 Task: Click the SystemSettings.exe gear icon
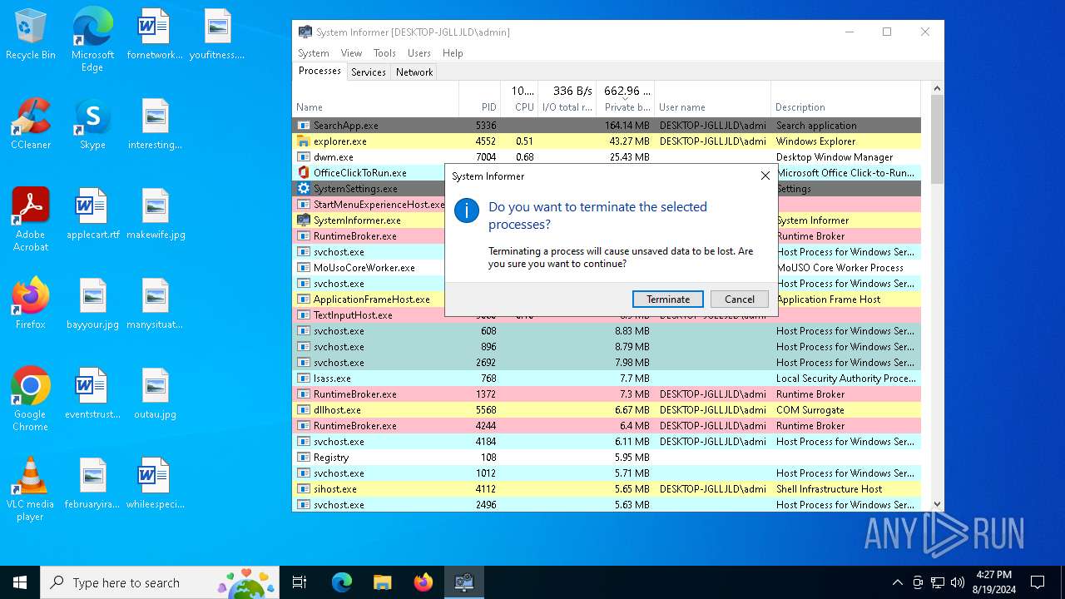click(304, 189)
